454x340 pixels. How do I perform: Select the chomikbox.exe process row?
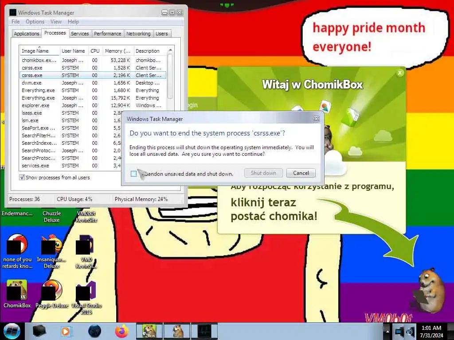click(x=93, y=60)
